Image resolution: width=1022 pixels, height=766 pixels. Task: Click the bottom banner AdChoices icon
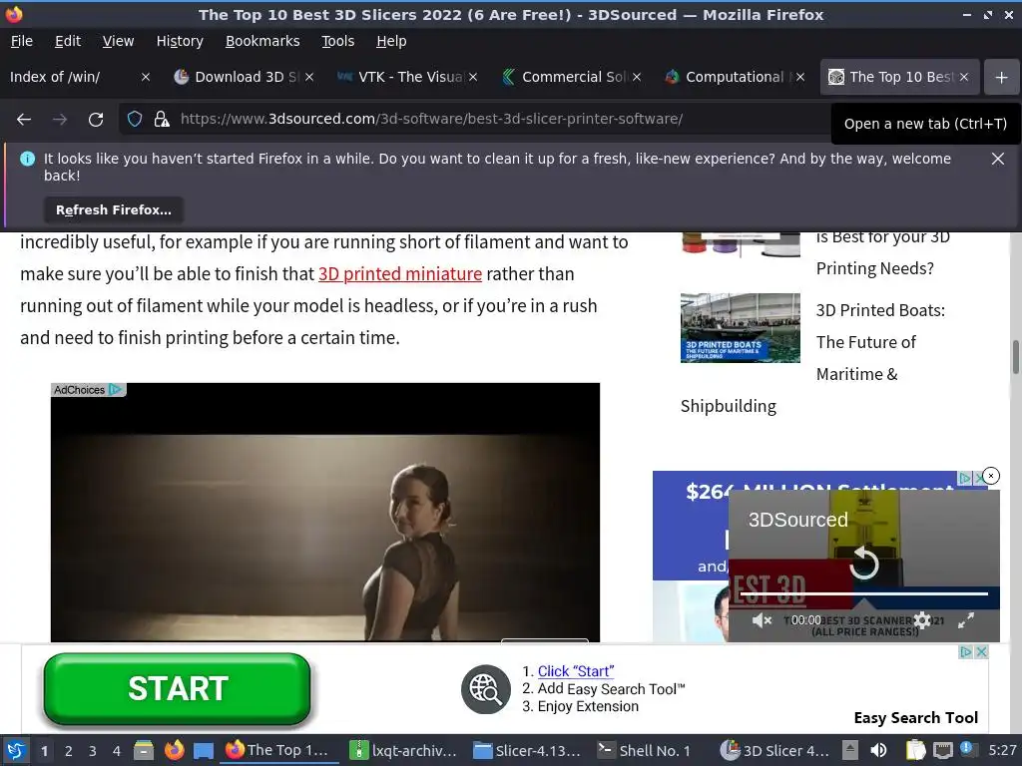(966, 652)
